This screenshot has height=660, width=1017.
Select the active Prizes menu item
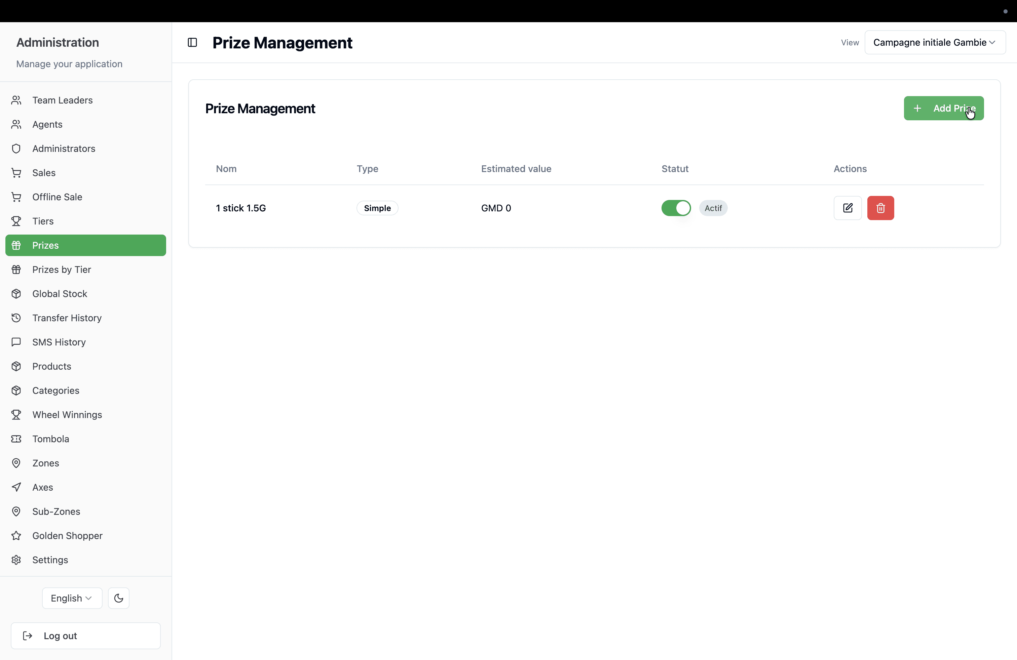(85, 245)
